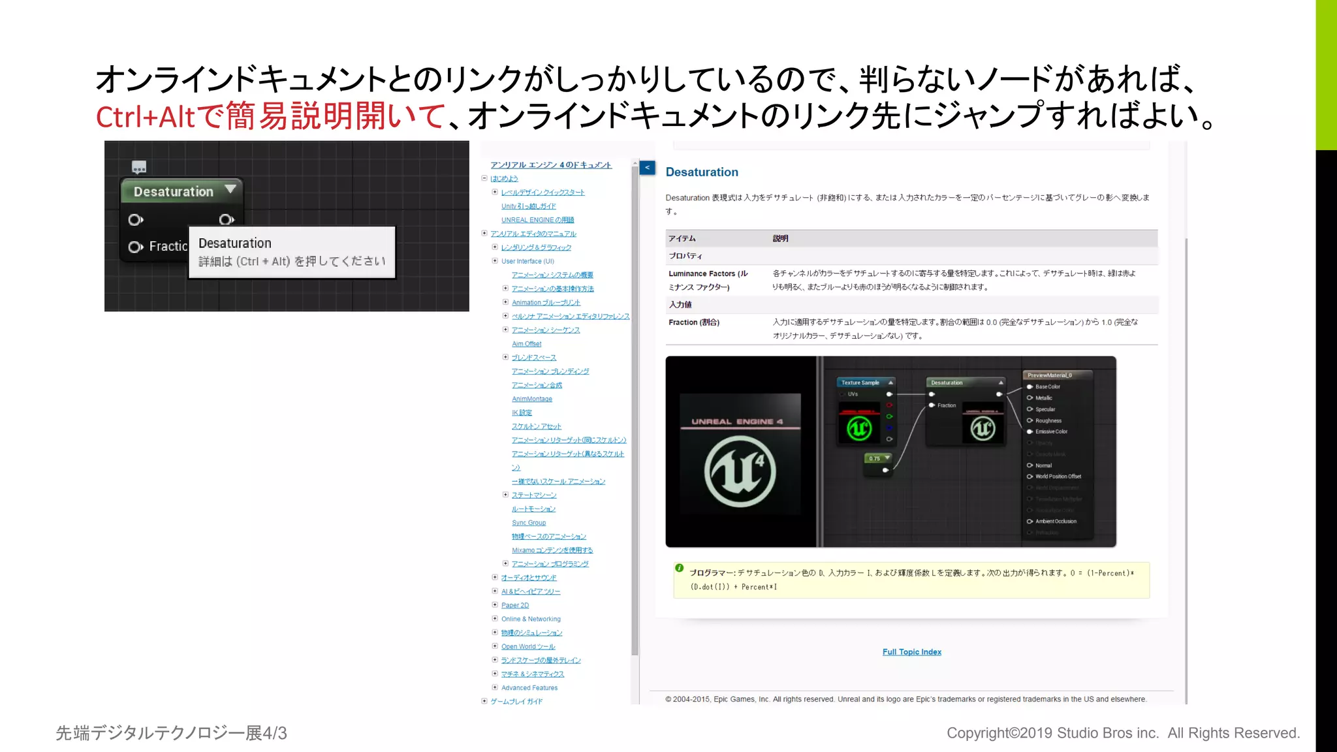Image resolution: width=1337 pixels, height=752 pixels.
Task: Open Animation ブループリント link
Action: (546, 302)
